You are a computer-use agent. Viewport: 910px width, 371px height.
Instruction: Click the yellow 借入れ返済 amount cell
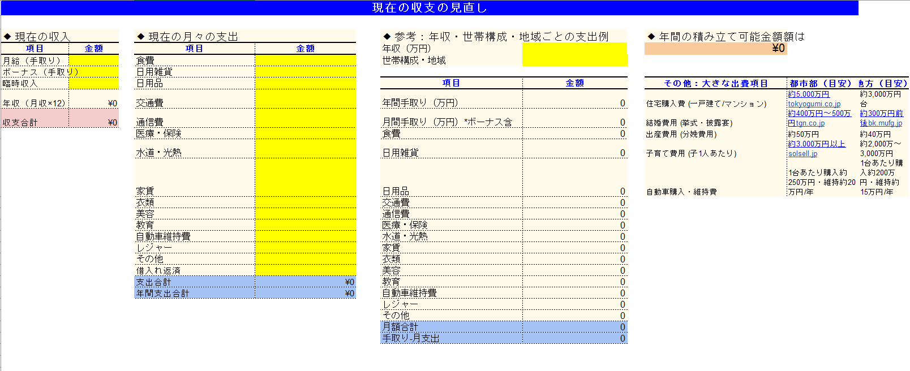305,270
